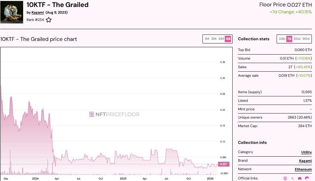Viewport: 315px width, 181px height.
Task: Click the +7d Change +40.15% text
Action: pos(291,12)
